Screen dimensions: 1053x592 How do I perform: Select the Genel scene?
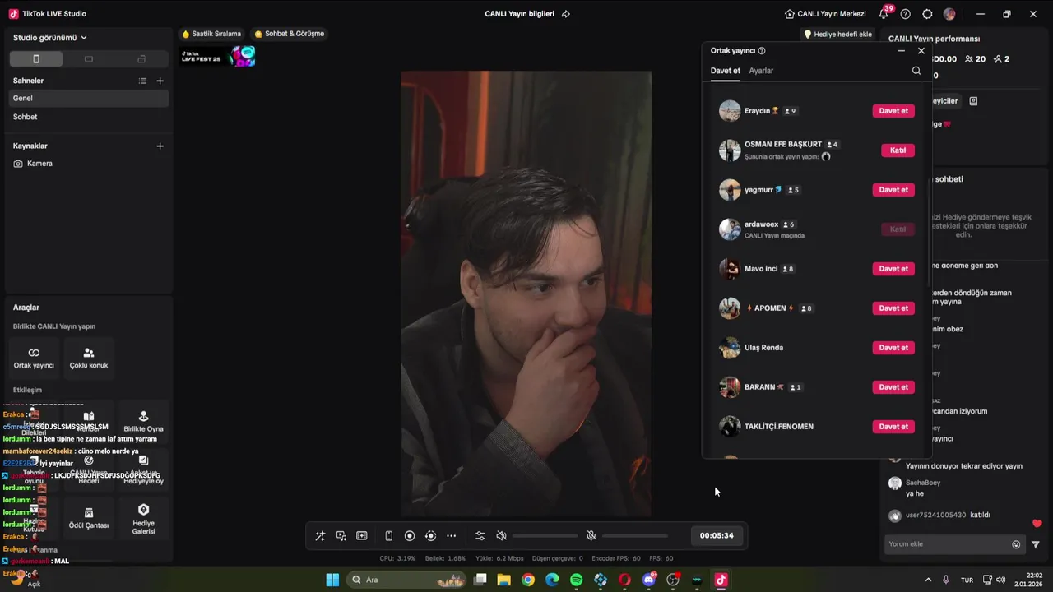[89, 98]
